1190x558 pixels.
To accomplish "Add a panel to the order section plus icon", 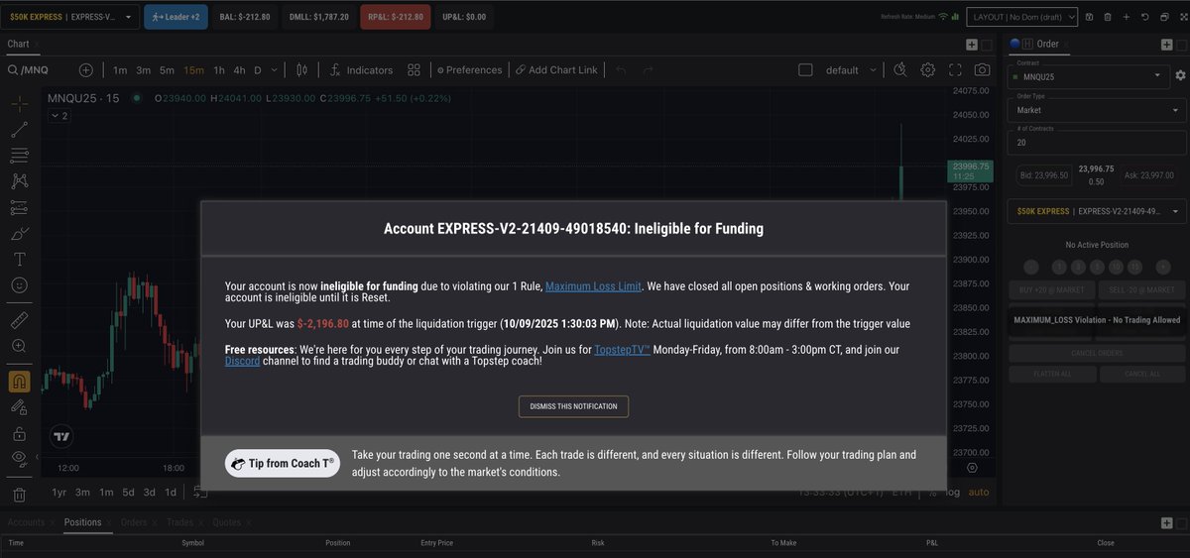I will click(x=1167, y=44).
